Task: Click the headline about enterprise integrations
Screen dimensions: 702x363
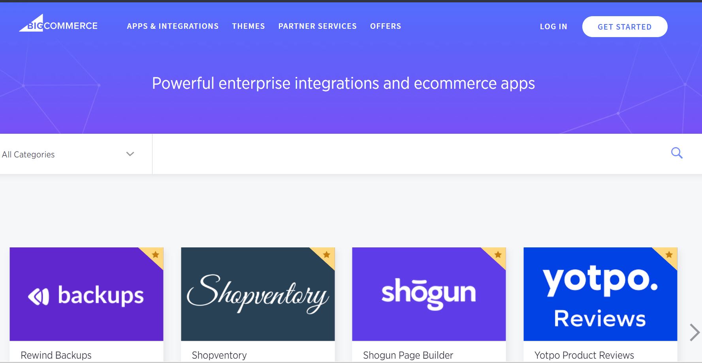Action: click(x=343, y=84)
